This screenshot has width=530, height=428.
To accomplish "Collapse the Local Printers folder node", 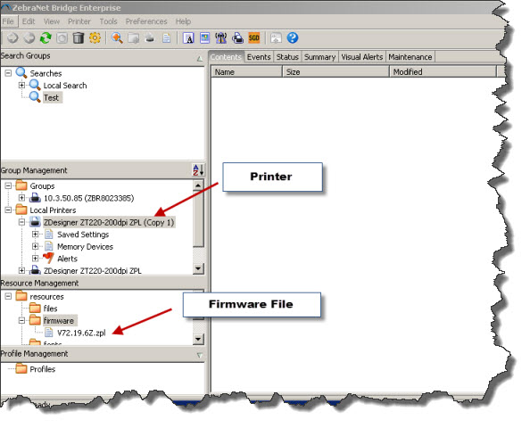I will [x=8, y=210].
